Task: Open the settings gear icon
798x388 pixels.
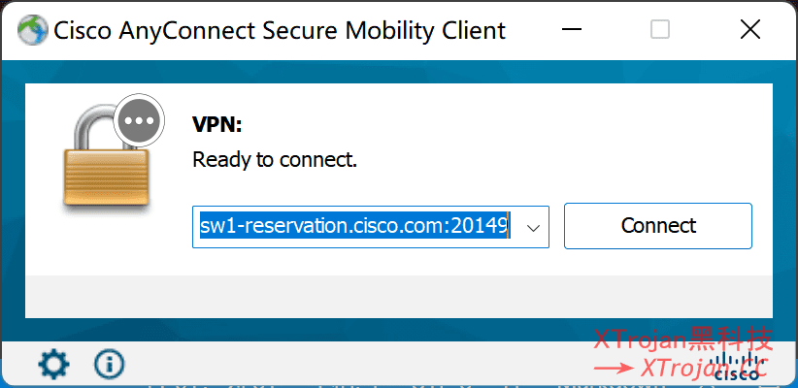Action: click(x=53, y=364)
